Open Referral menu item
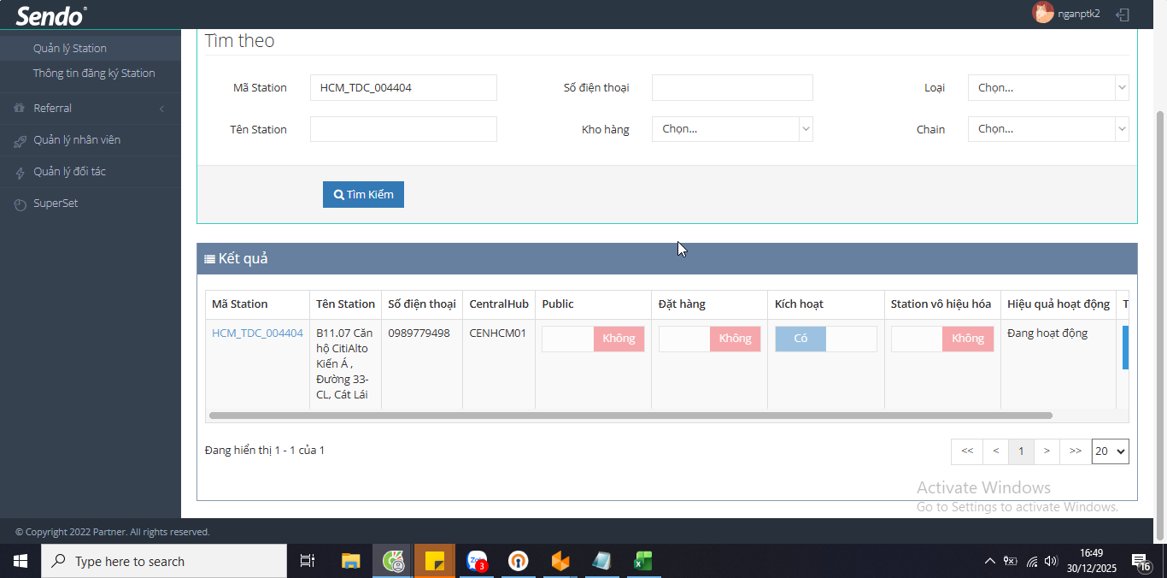Screen dimensions: 1167x578 [52, 109]
